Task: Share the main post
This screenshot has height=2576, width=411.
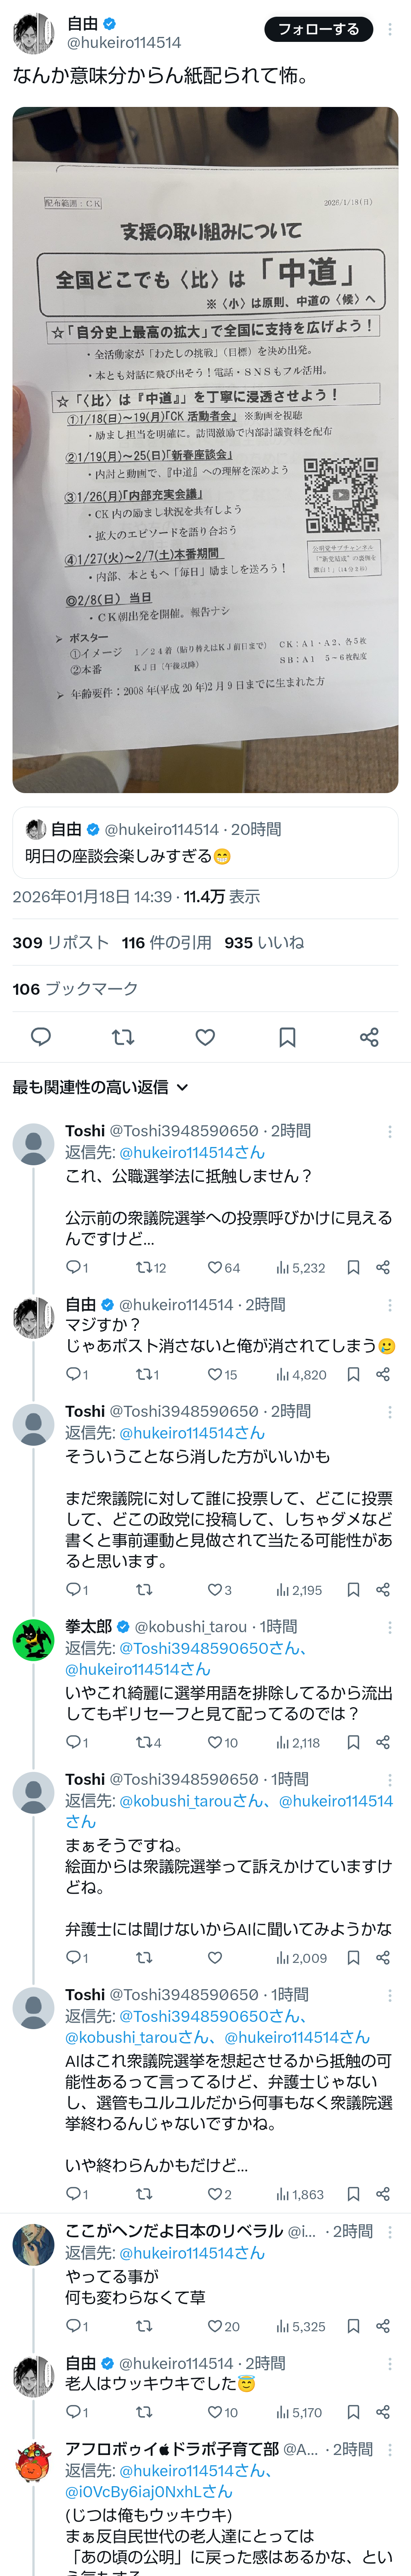Action: coord(369,1037)
